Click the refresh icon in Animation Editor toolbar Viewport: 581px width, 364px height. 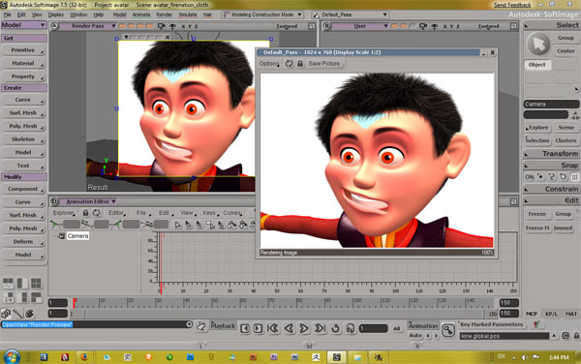click(97, 213)
